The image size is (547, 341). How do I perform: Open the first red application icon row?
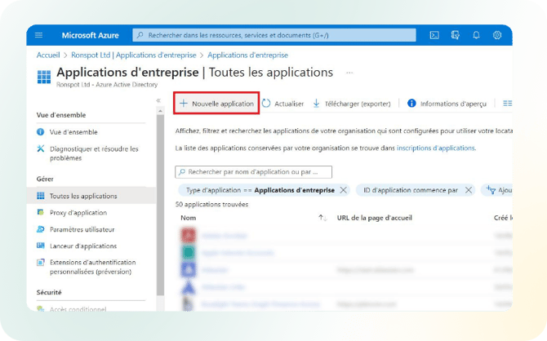pyautogui.click(x=189, y=235)
